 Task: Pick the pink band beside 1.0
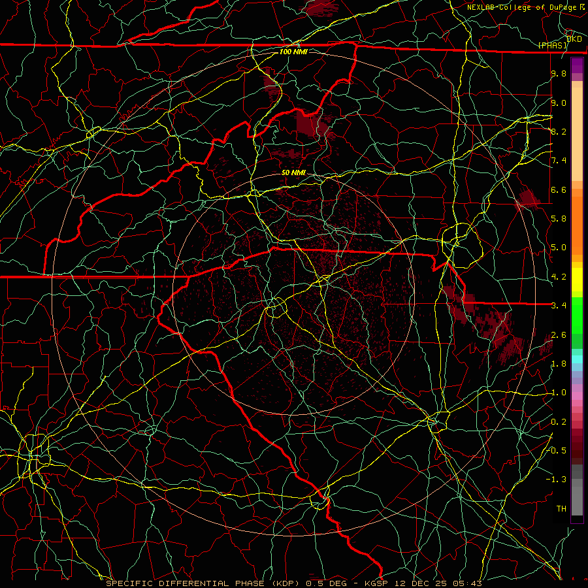click(577, 396)
